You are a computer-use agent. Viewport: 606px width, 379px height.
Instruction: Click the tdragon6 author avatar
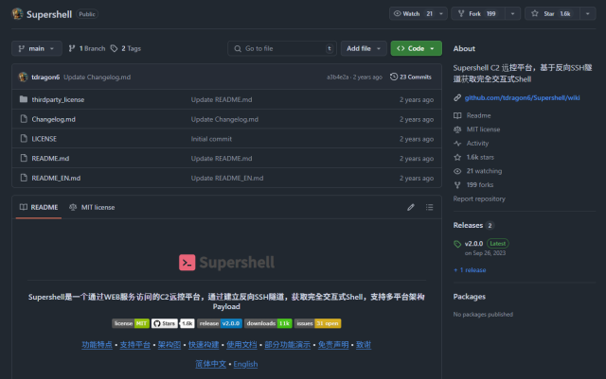click(x=24, y=77)
